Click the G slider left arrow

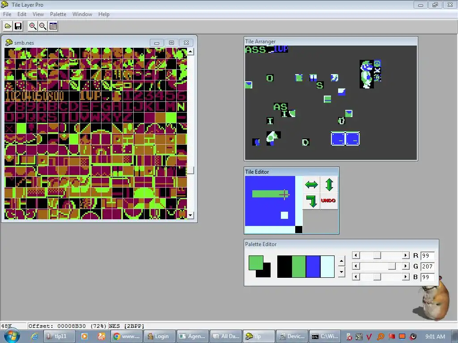[356, 266]
